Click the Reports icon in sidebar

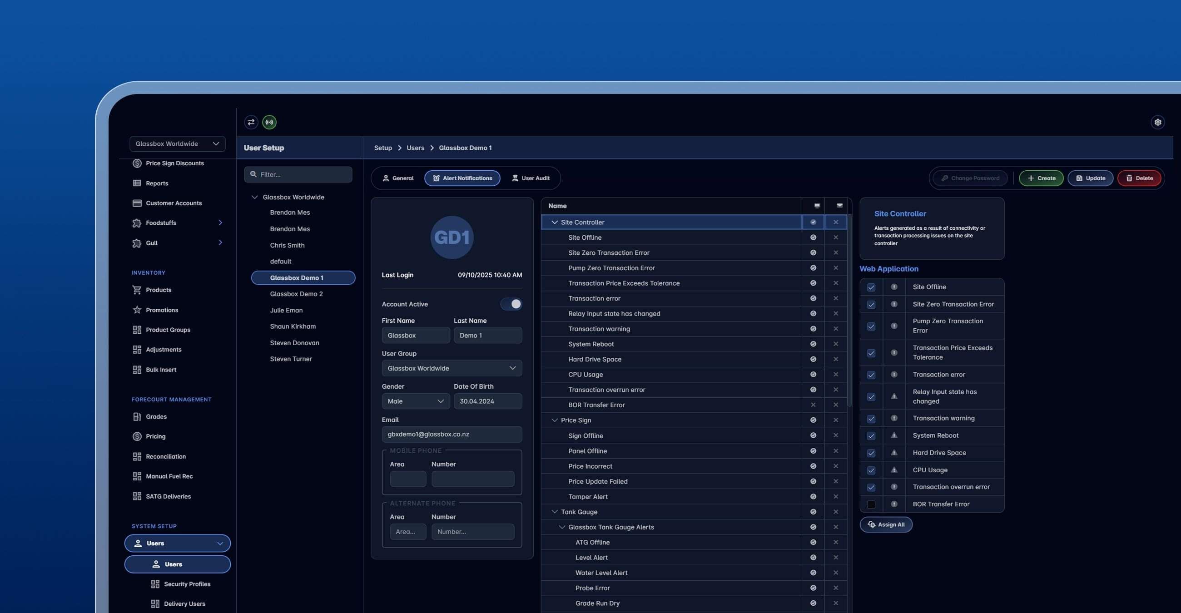coord(137,183)
